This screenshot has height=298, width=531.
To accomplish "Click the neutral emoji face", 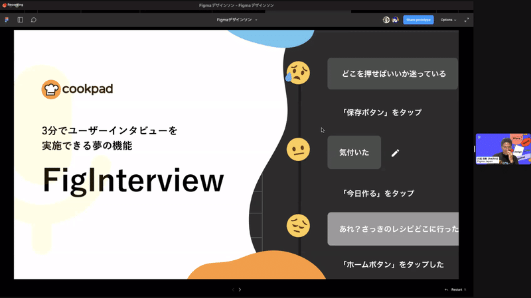I will pos(298,149).
